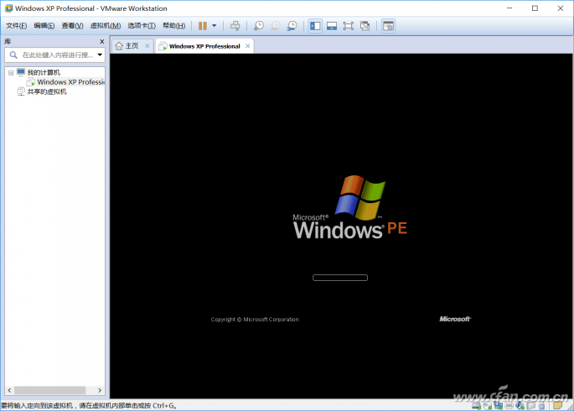Image resolution: width=574 pixels, height=411 pixels.
Task: Open the 帮助(H) menu
Action: tap(174, 26)
